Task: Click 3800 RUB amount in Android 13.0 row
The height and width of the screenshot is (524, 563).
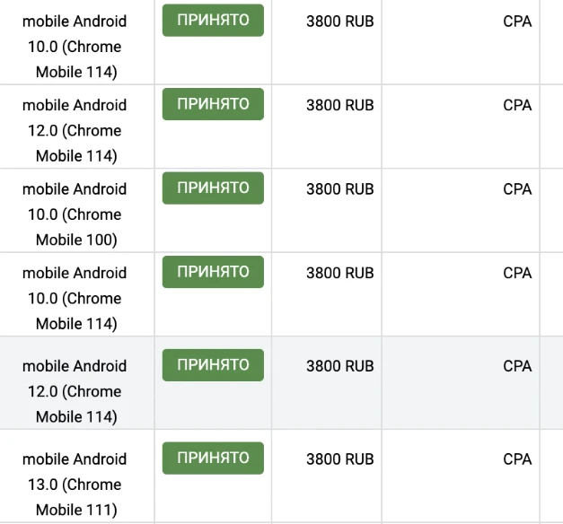Action: click(x=340, y=459)
